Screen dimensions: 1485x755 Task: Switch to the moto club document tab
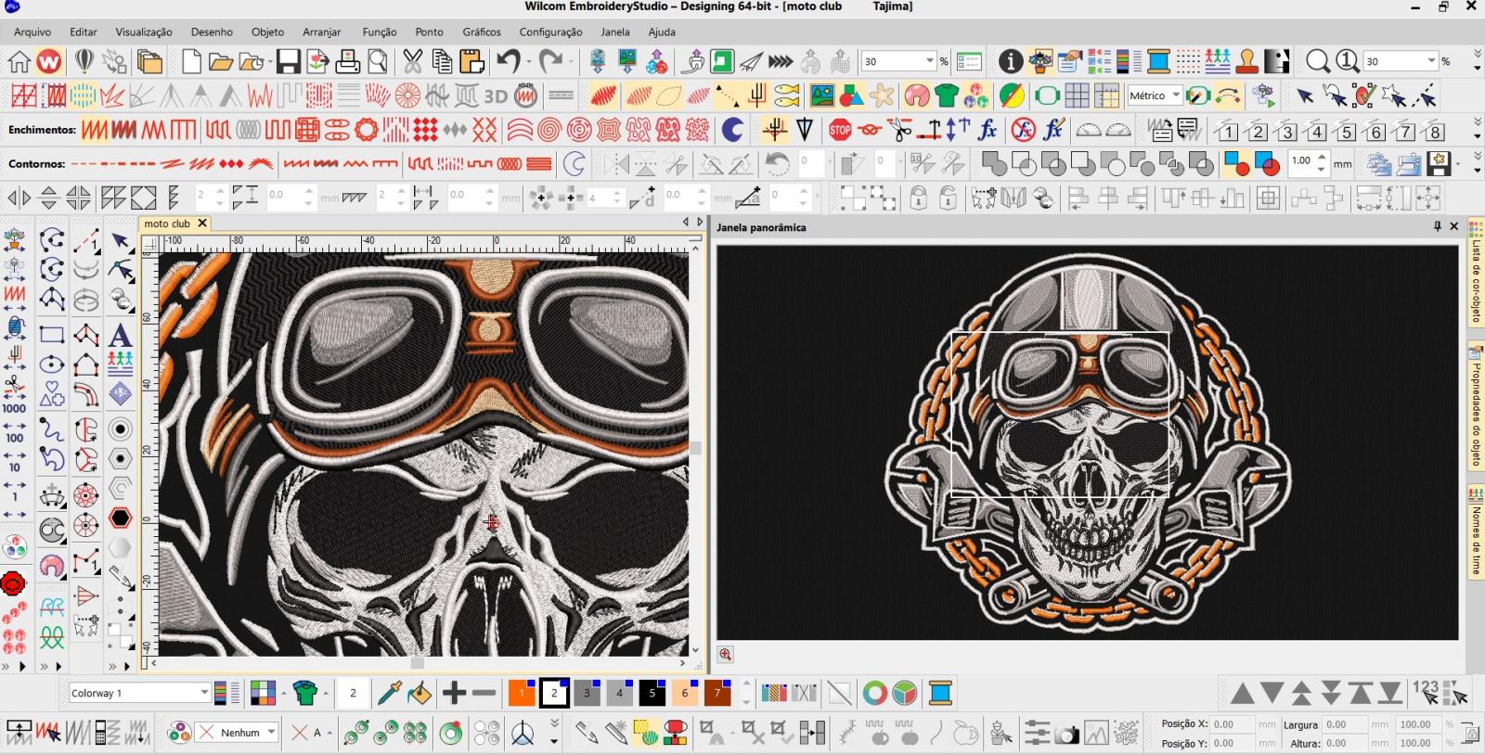click(x=167, y=224)
